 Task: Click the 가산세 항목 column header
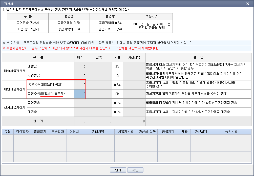click(x=147, y=132)
